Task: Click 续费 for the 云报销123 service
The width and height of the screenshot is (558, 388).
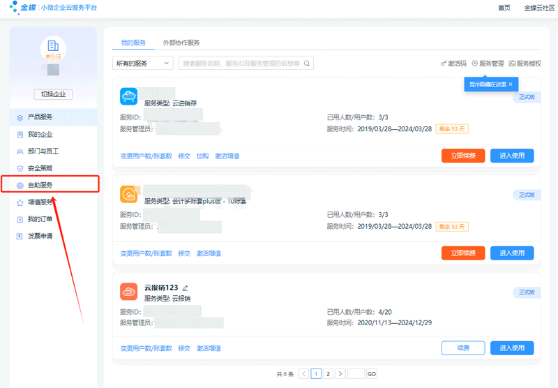Action: coord(463,348)
